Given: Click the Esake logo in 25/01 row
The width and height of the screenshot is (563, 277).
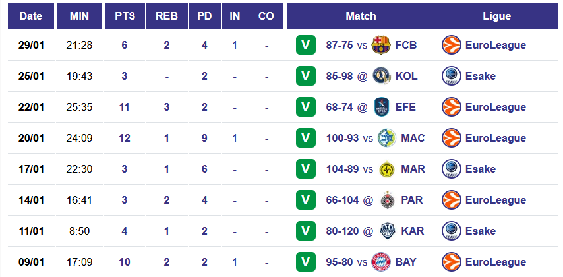Looking at the screenshot, I should (451, 76).
